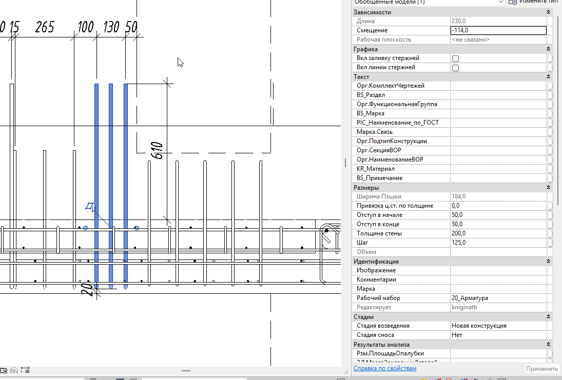Edit the Толщина стены value 200,0
562x380 pixels.
coord(498,233)
